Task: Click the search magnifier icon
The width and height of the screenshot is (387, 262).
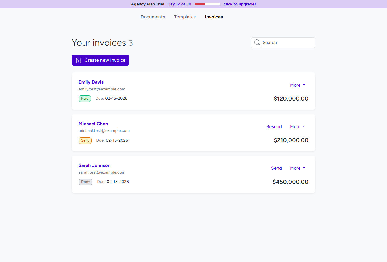Action: (x=257, y=42)
